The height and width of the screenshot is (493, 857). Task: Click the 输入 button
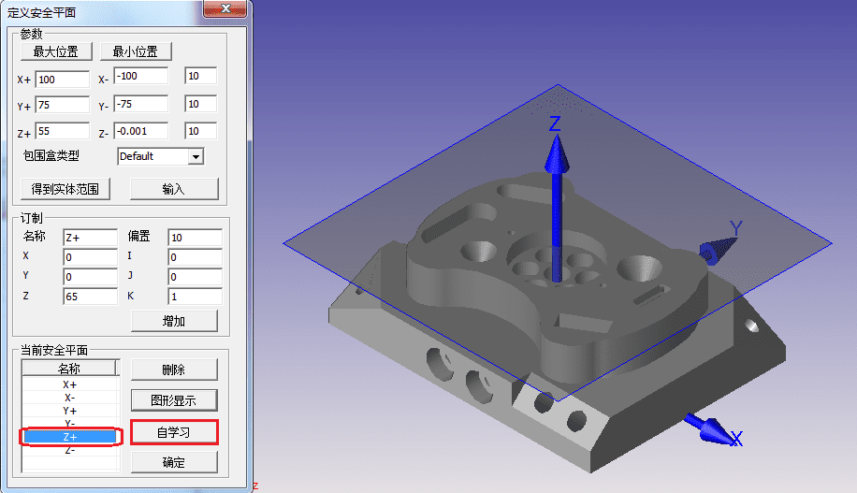[174, 189]
